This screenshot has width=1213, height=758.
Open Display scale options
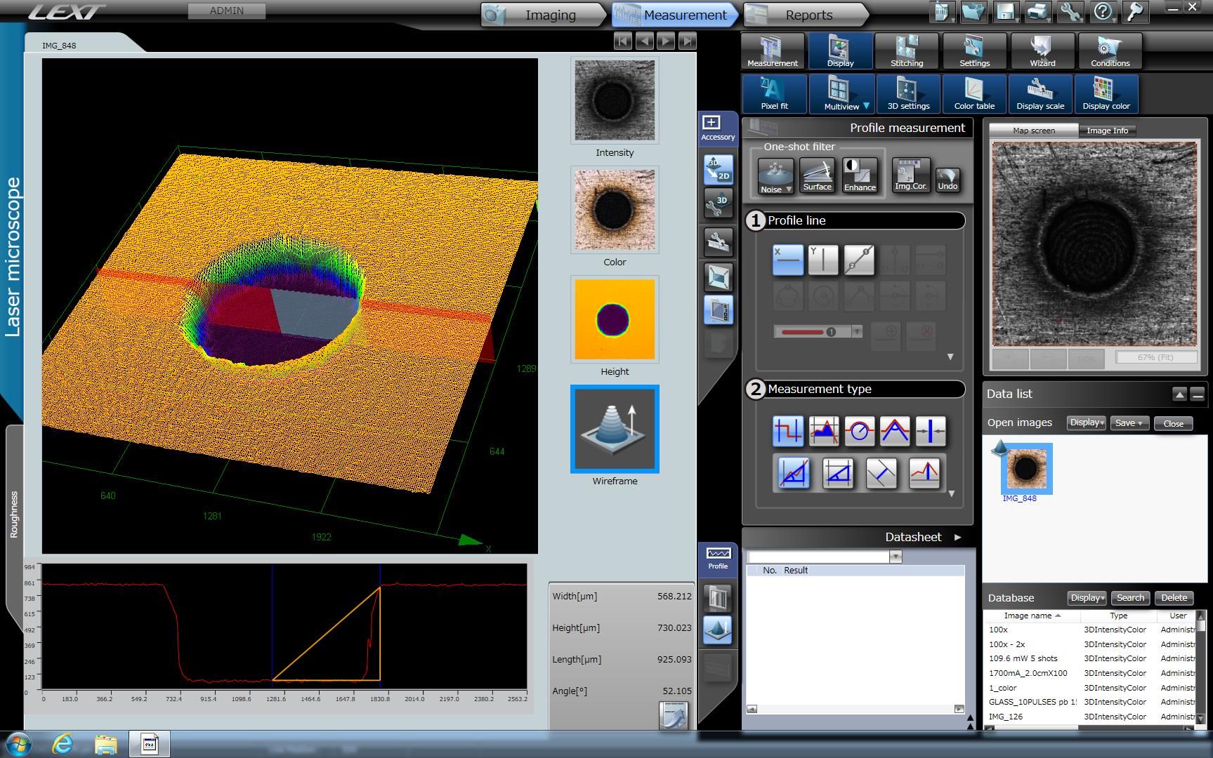point(1040,94)
